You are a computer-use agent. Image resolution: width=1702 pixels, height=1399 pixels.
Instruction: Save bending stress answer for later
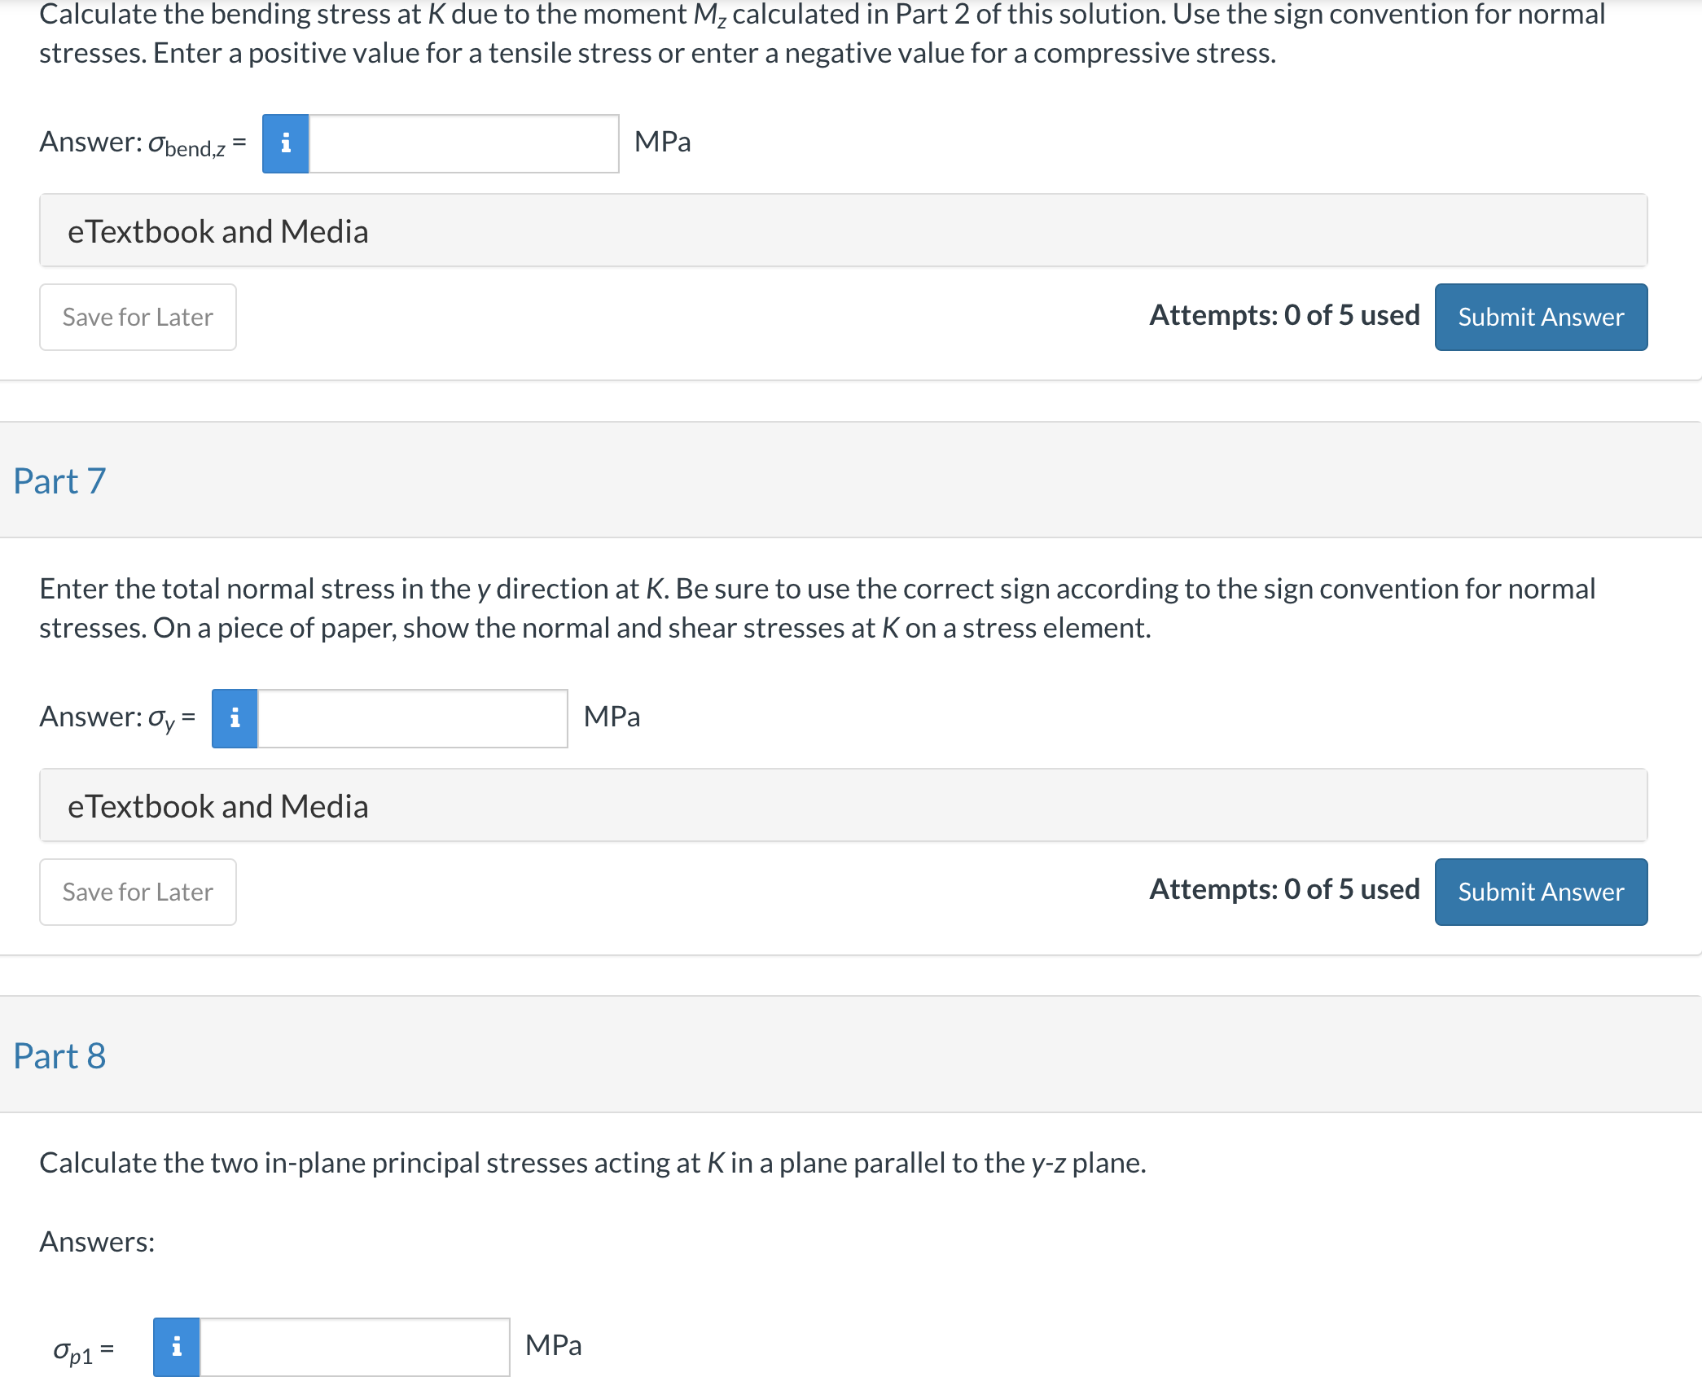pos(138,317)
